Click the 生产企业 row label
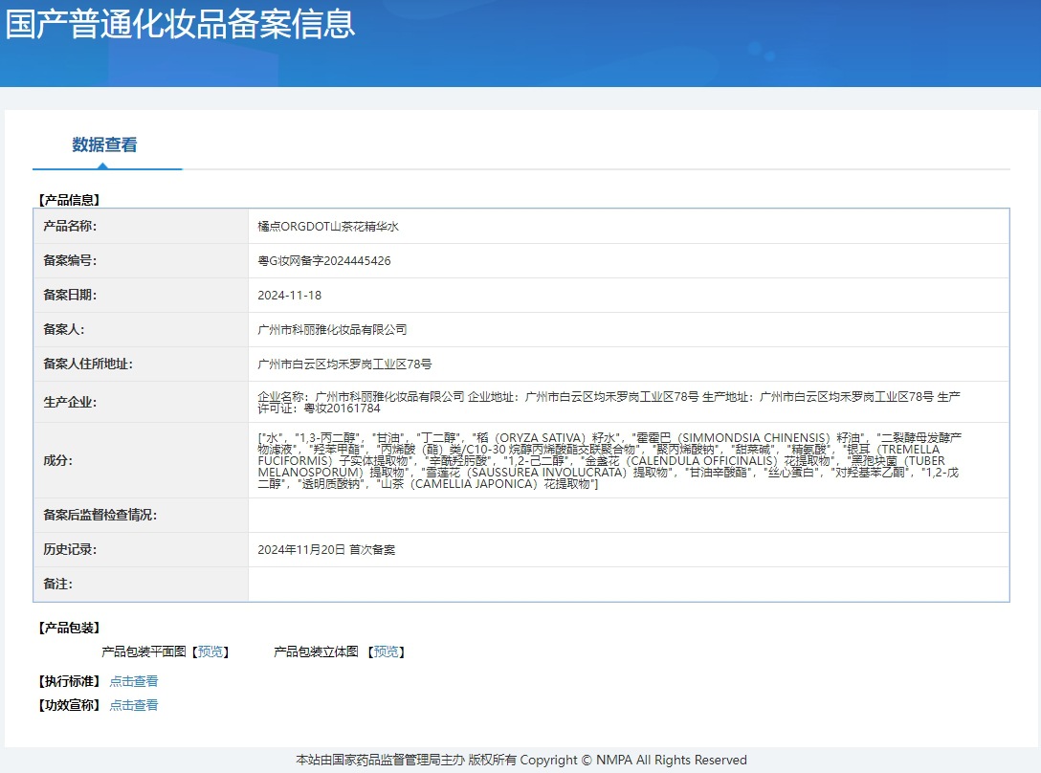This screenshot has width=1041, height=773. point(70,403)
